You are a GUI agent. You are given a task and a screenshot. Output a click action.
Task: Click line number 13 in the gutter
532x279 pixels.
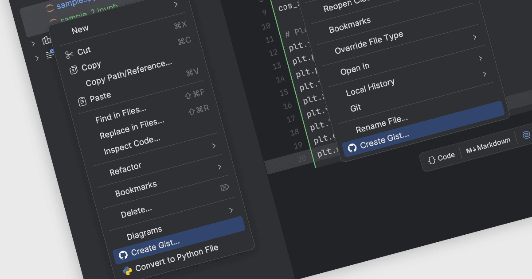pyautogui.click(x=277, y=66)
